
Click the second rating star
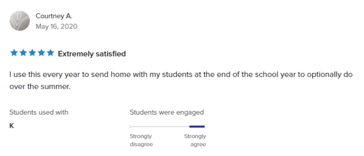pyautogui.click(x=23, y=53)
